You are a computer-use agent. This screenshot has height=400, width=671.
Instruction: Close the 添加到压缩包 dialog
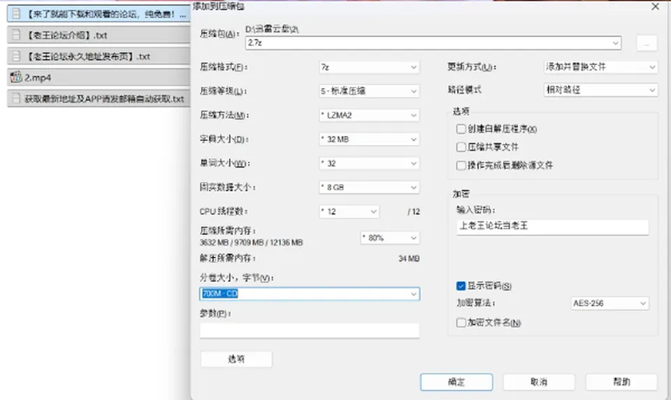coord(655,6)
